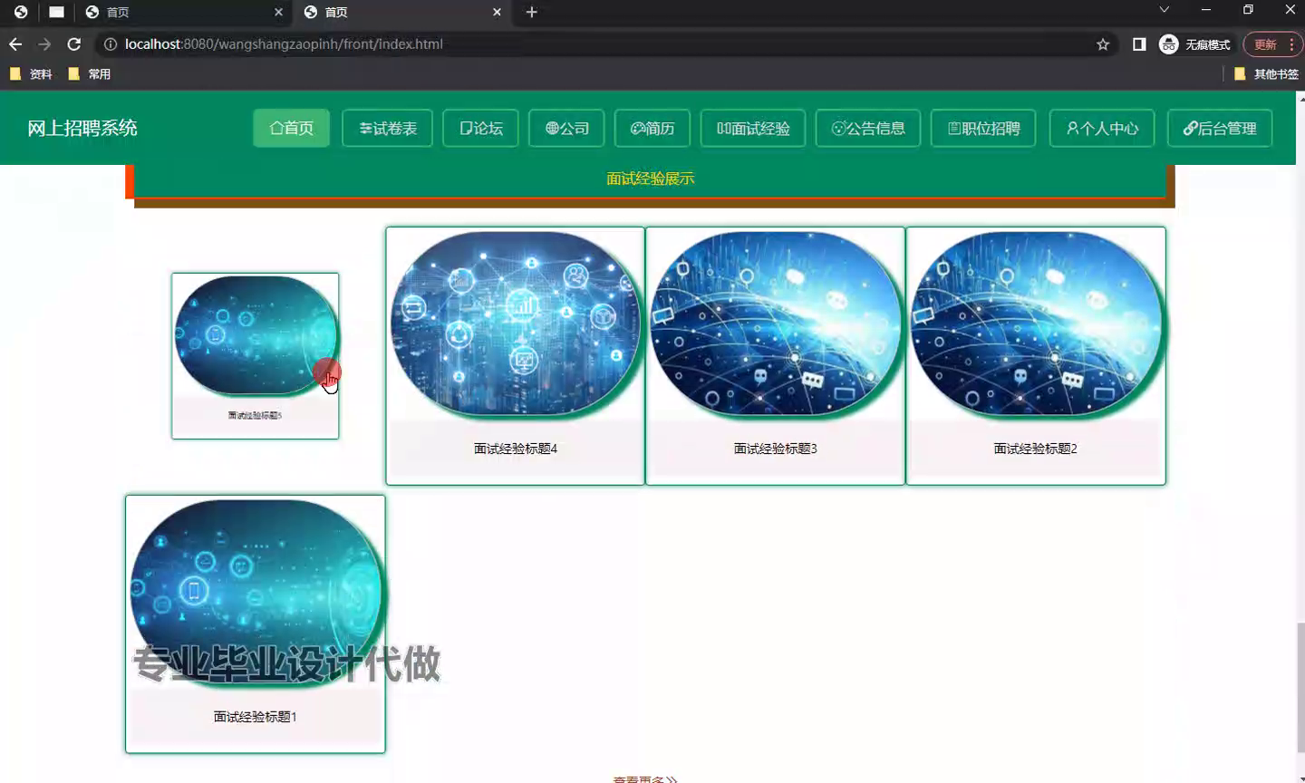Close the active second 首页 tab

coord(497,12)
